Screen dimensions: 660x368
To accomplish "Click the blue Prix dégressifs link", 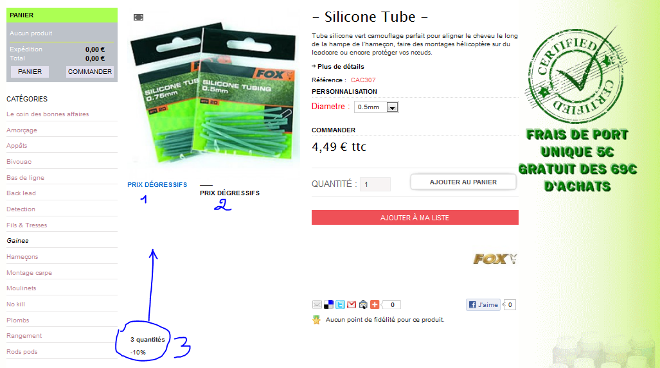I will pyautogui.click(x=157, y=184).
